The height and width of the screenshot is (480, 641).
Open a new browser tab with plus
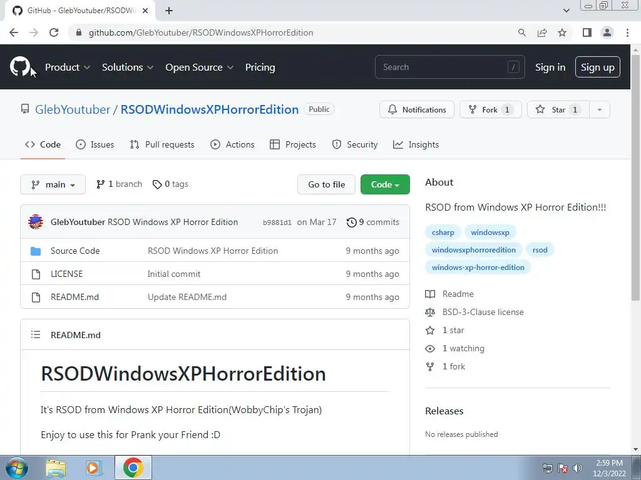(169, 11)
